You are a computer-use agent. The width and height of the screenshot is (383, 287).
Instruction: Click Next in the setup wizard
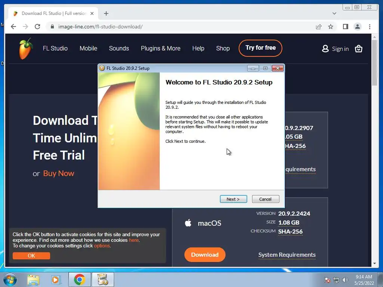coord(233,199)
